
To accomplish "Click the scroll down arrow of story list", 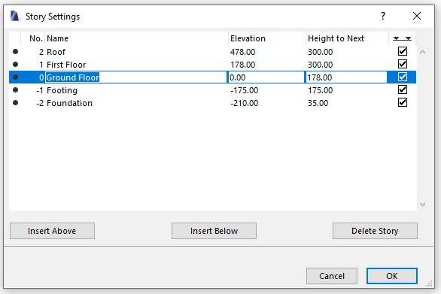I will [422, 204].
